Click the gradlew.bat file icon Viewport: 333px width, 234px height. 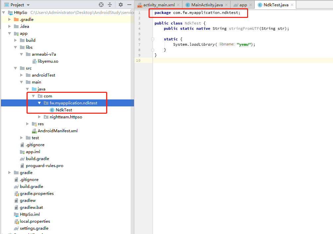[16, 207]
